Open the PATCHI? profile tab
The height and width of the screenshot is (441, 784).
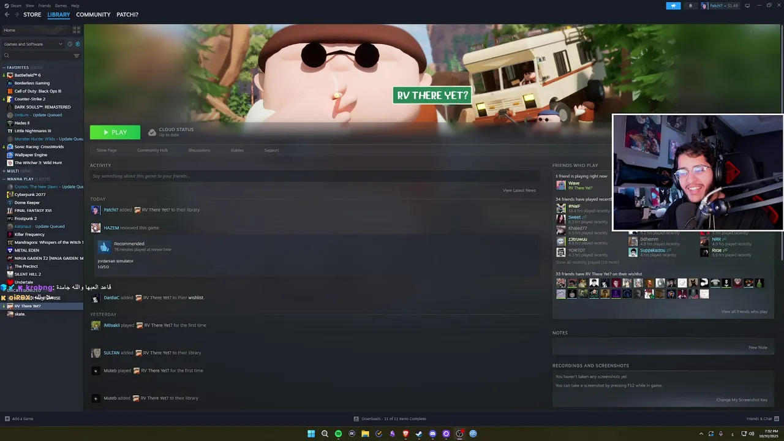(127, 15)
